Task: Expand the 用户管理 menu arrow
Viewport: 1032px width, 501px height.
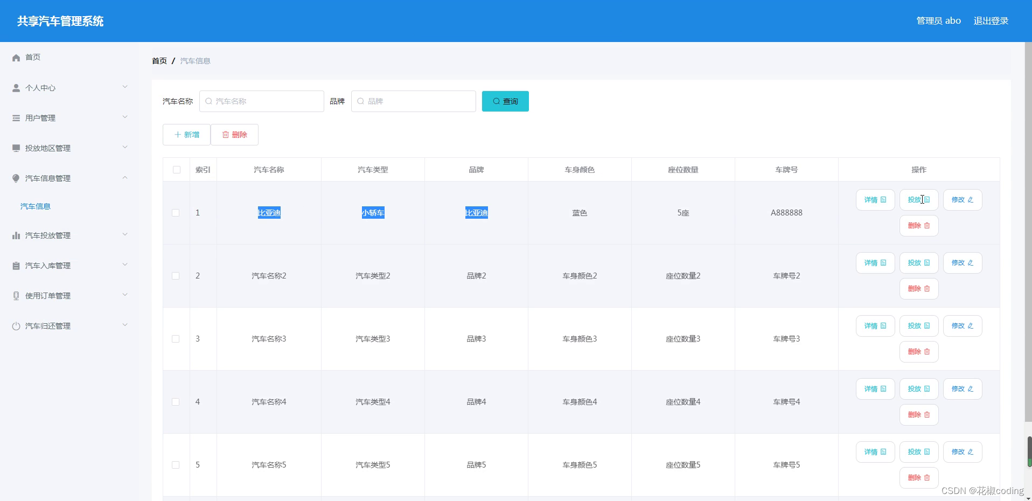Action: click(x=125, y=117)
